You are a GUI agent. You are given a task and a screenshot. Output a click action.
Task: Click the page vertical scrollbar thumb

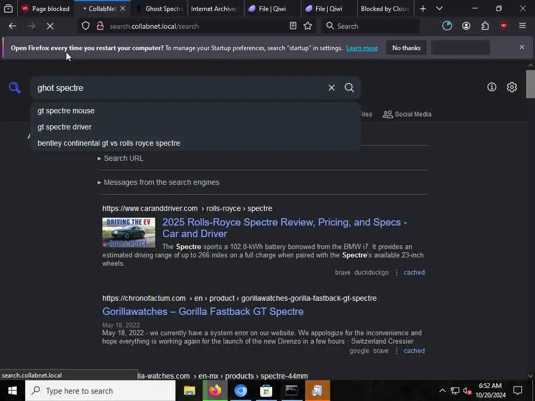click(530, 84)
